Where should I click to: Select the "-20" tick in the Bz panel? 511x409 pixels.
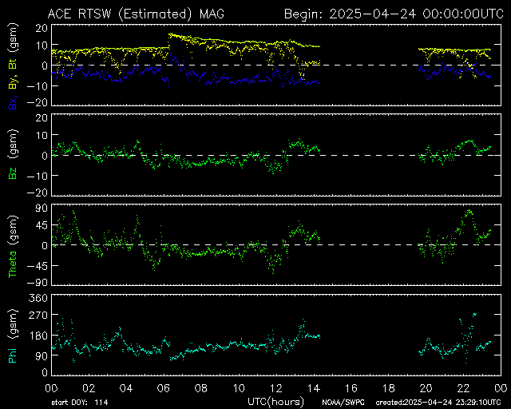(x=38, y=193)
